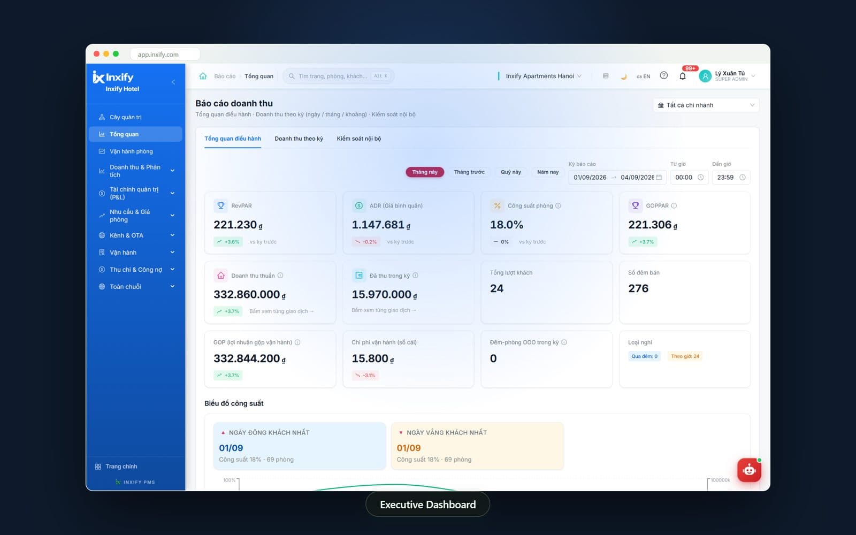Image resolution: width=856 pixels, height=535 pixels.
Task: Click the Tổng lượt khách value 24
Action: (496, 288)
